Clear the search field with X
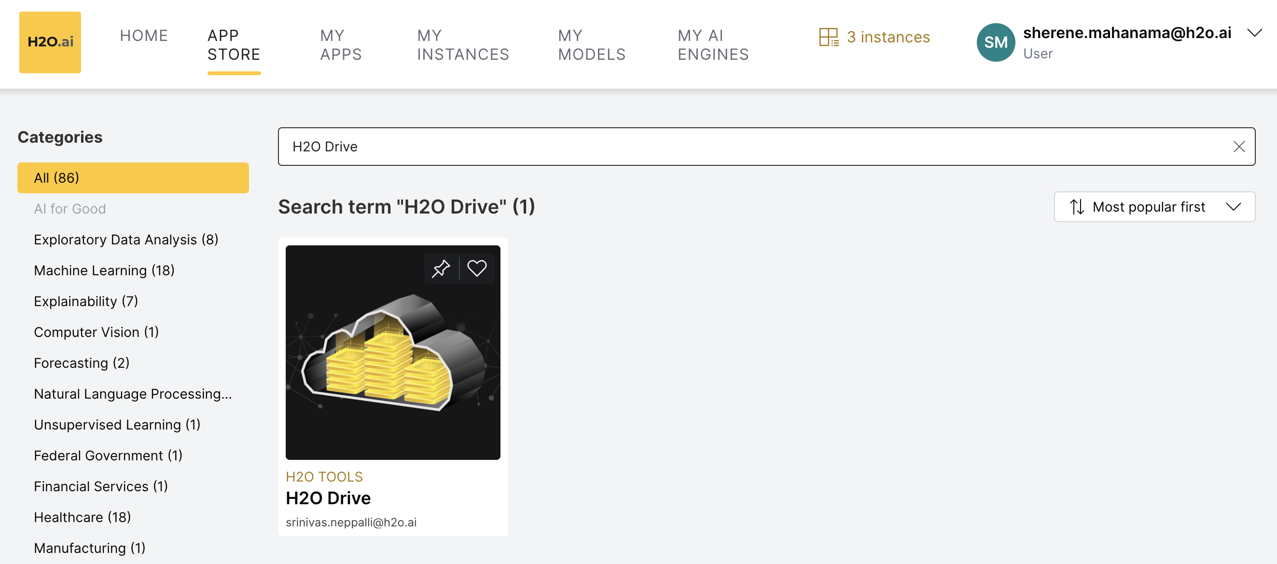Image resolution: width=1277 pixels, height=564 pixels. (1239, 147)
